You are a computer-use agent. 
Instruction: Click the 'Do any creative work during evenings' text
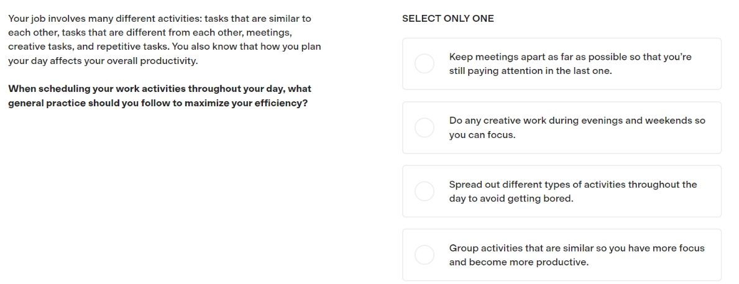point(577,127)
